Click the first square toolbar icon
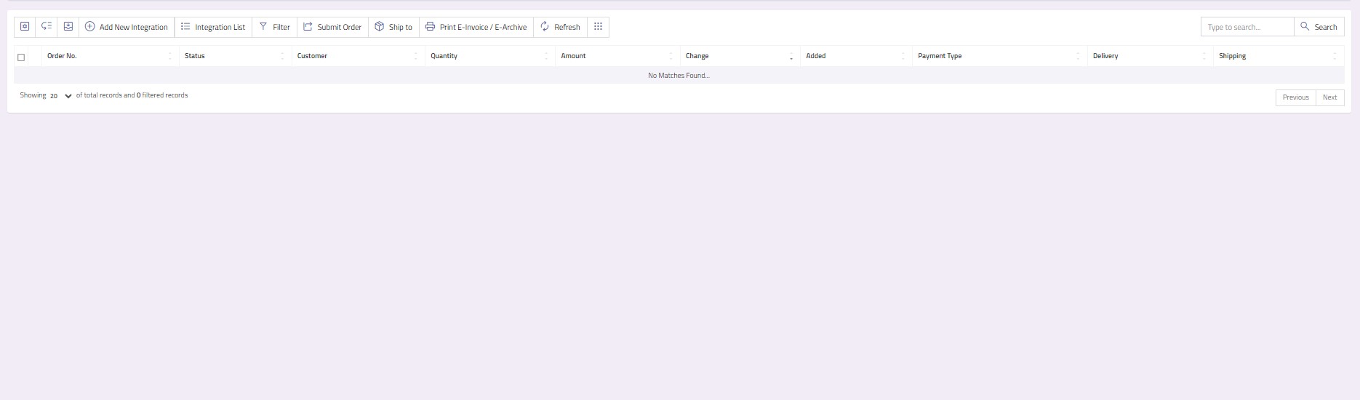This screenshot has width=1360, height=400. point(25,27)
